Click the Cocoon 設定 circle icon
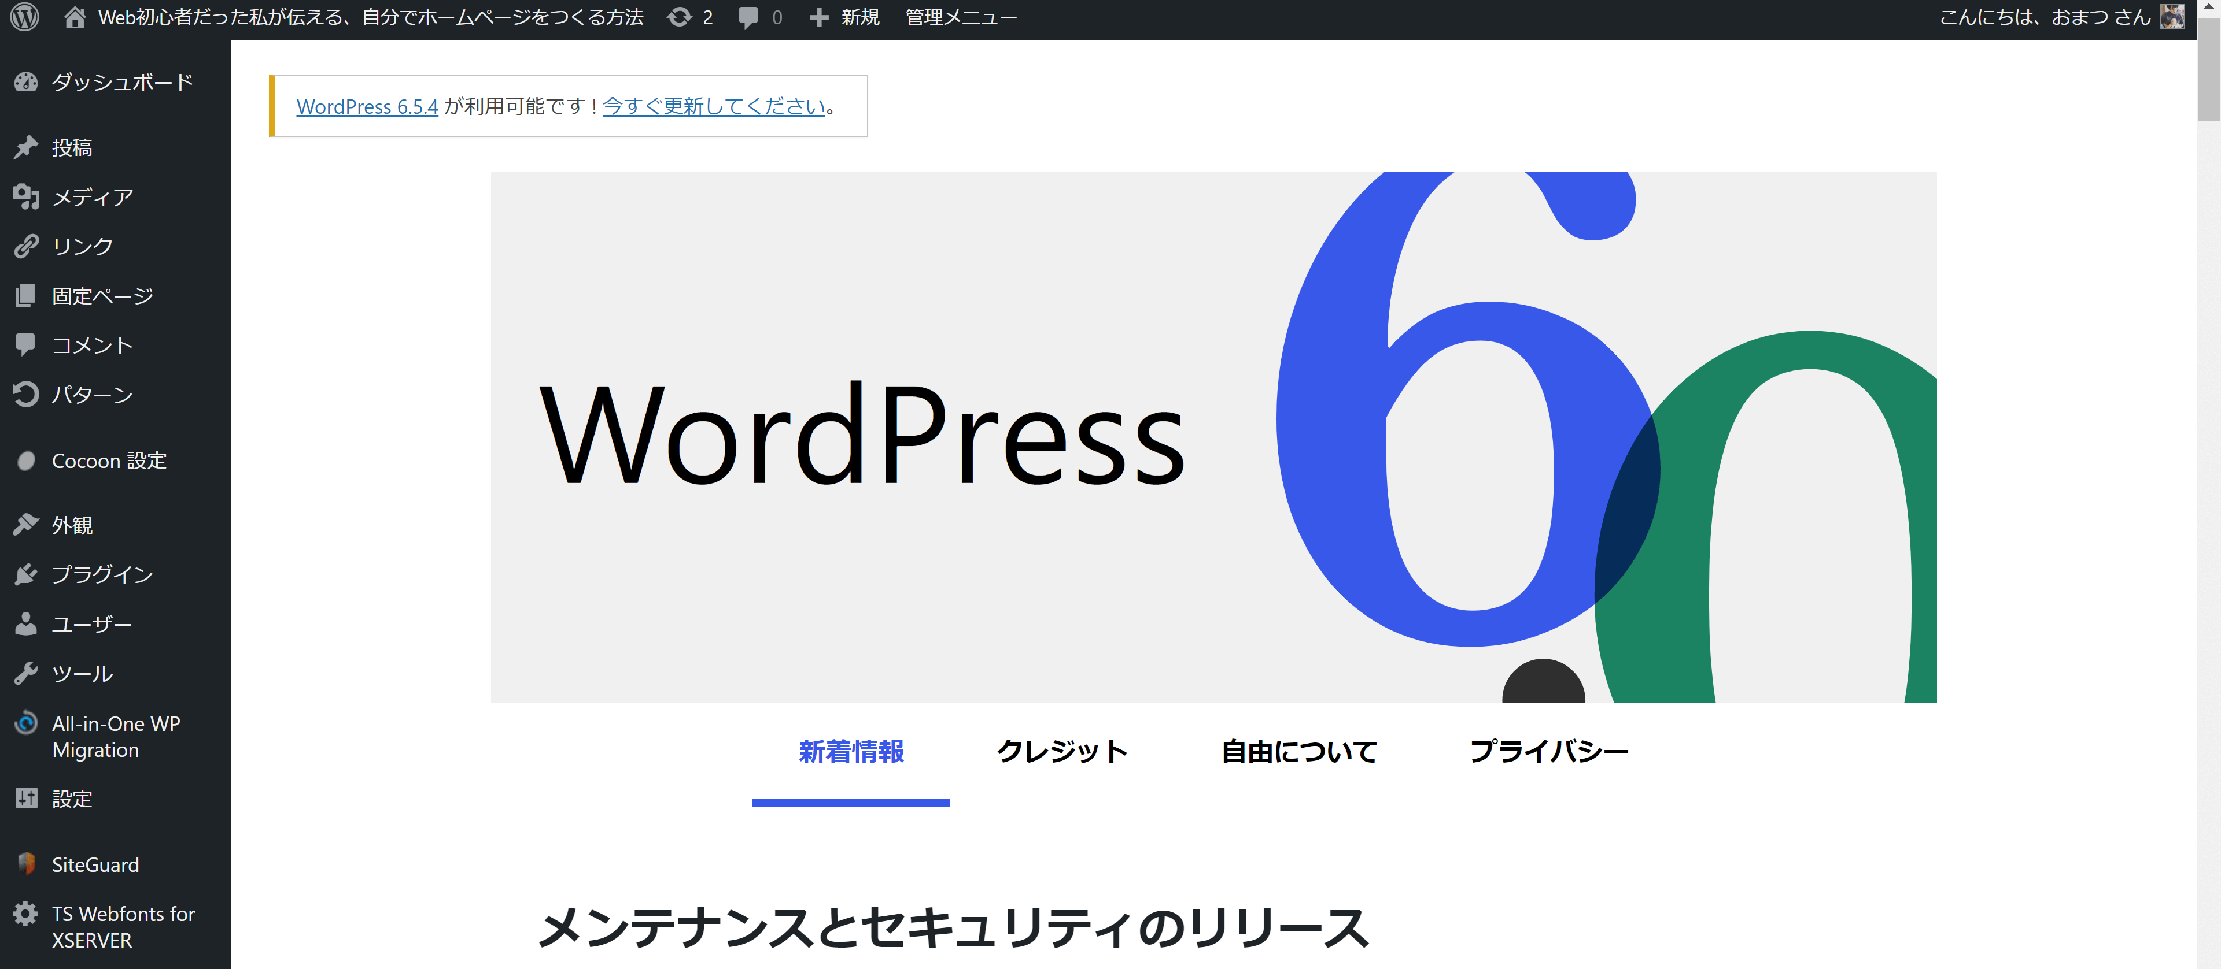This screenshot has width=2221, height=969. (26, 461)
